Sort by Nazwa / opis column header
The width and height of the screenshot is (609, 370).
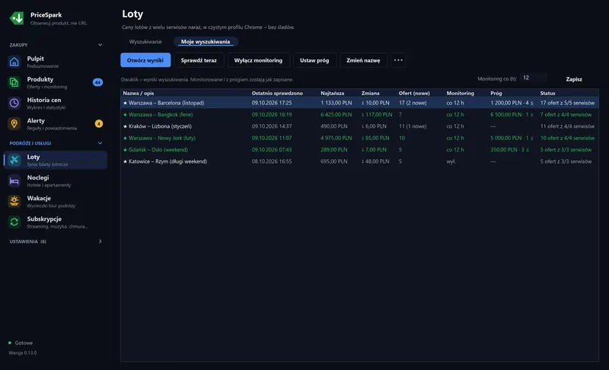[x=139, y=93]
